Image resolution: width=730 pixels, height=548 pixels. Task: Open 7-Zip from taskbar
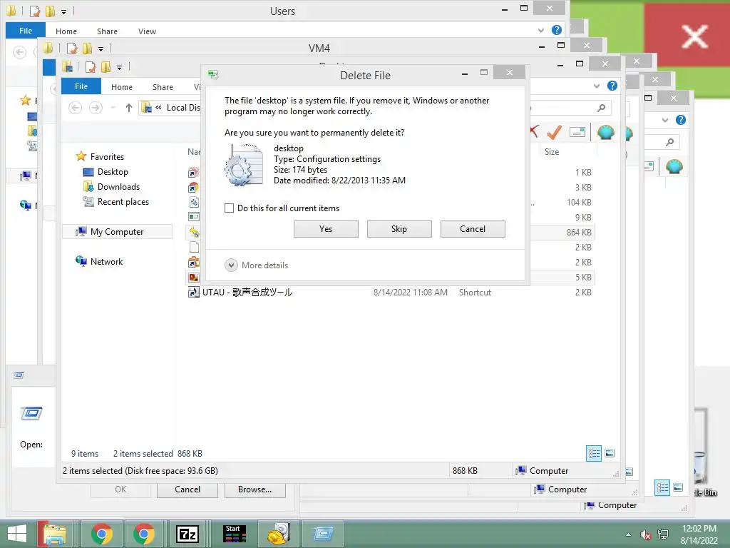[187, 534]
